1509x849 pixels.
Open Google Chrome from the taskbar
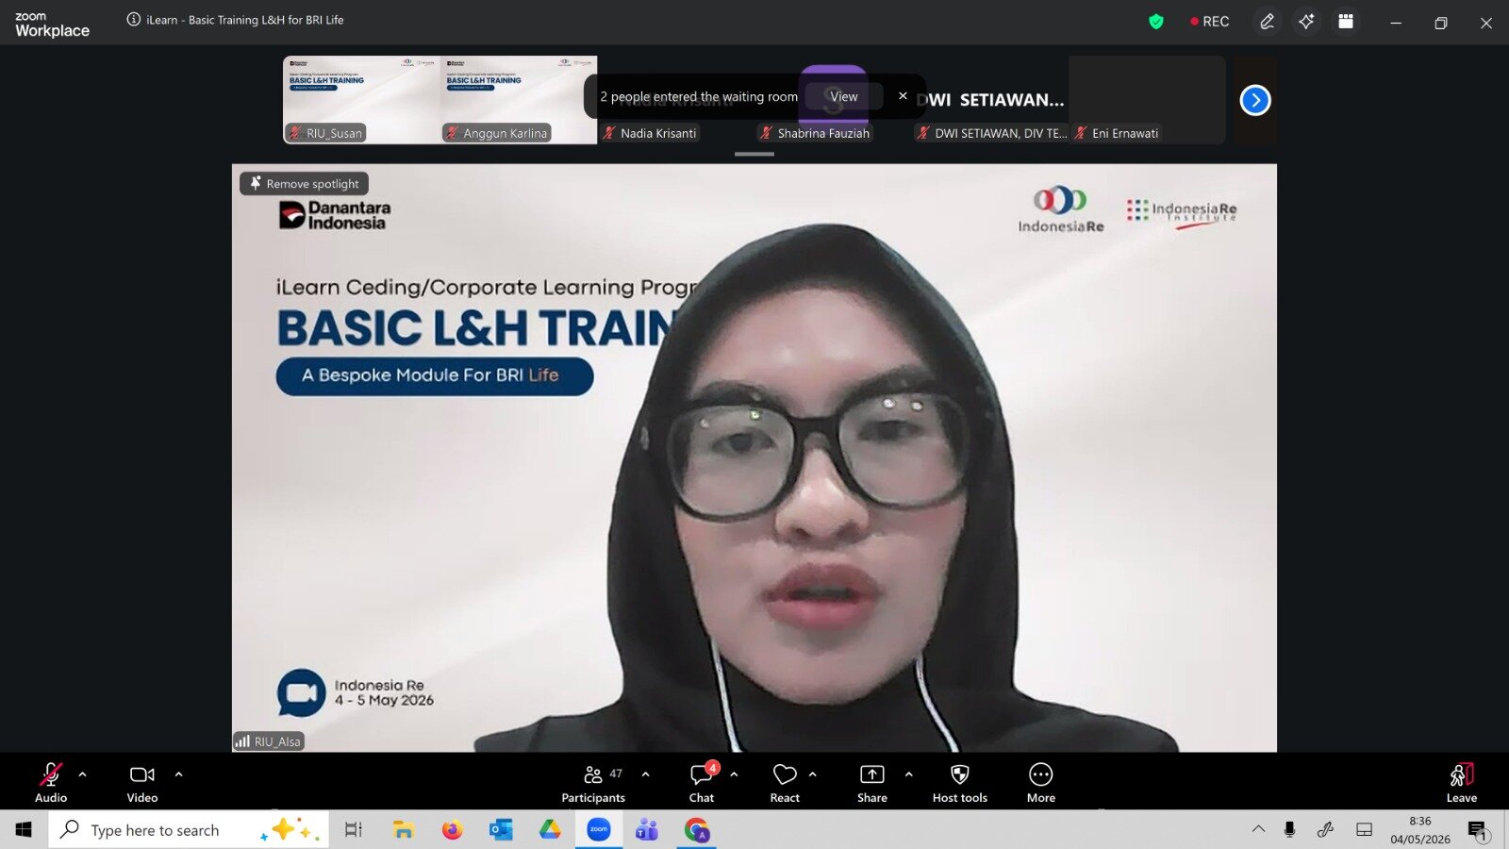coord(697,830)
